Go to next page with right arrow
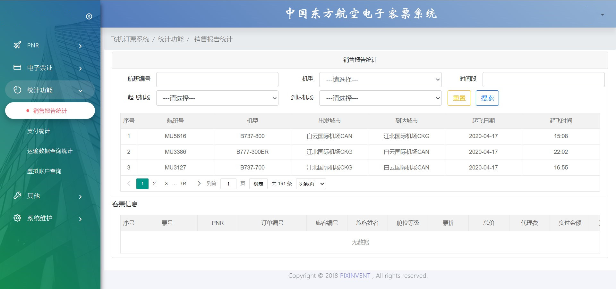The width and height of the screenshot is (616, 289). (199, 184)
